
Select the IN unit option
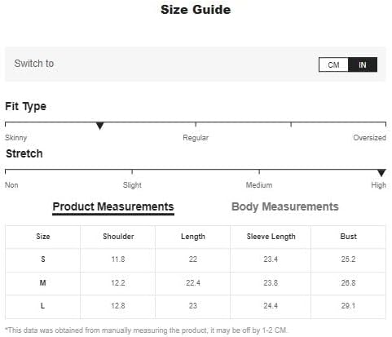[x=363, y=64]
